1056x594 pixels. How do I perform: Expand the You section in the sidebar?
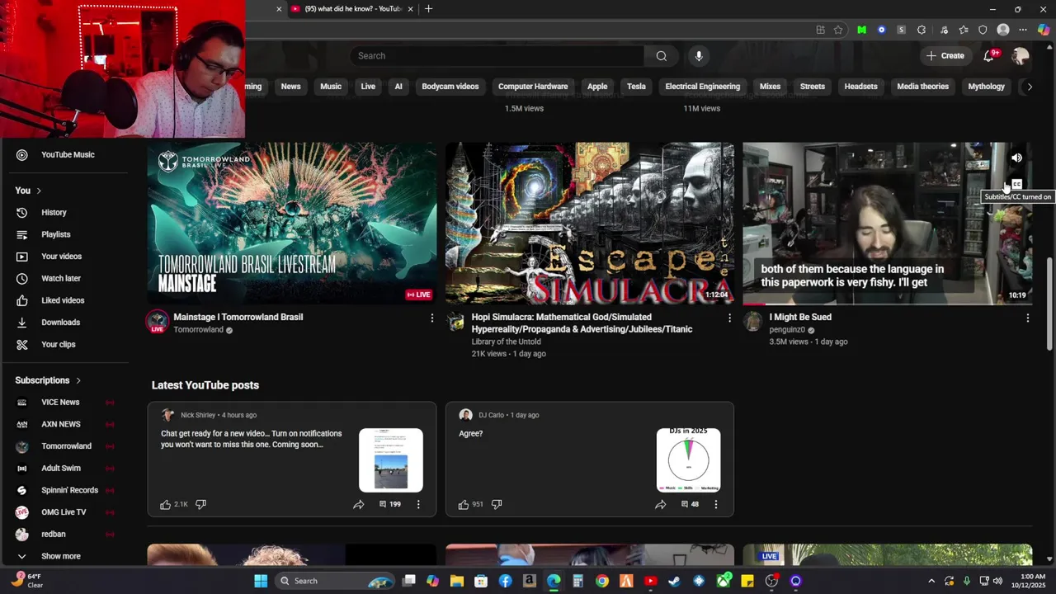click(28, 191)
